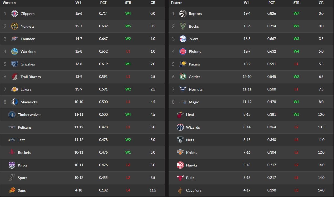Click the Eastern conference header
This screenshot has height=197, width=334.
[x=176, y=3]
